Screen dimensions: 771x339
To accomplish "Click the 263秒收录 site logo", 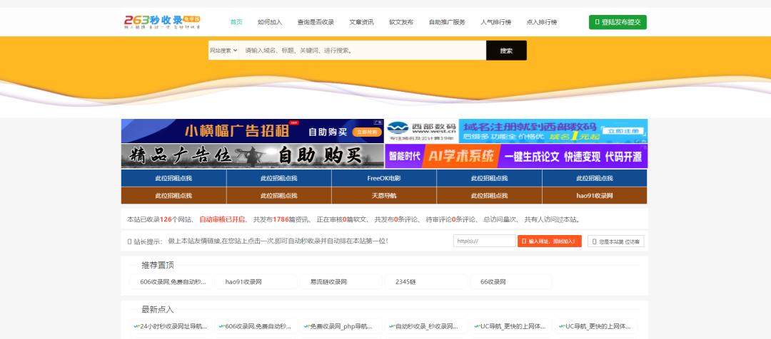I will tap(162, 21).
